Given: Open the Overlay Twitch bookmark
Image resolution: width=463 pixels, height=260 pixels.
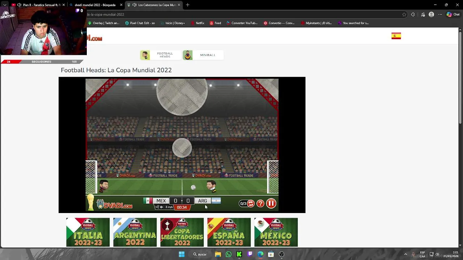Looking at the screenshot, I should click(103, 23).
